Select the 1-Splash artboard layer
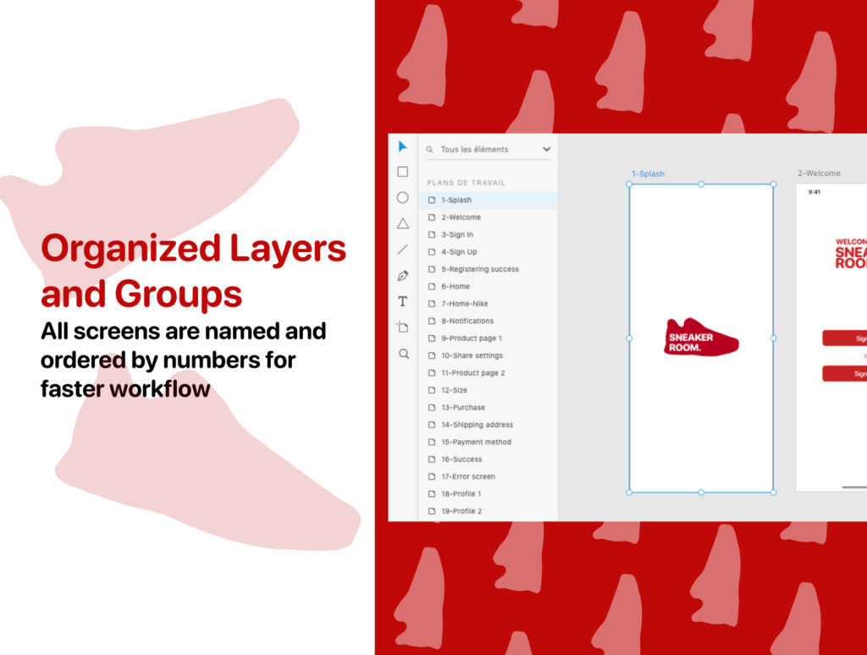Viewport: 867px width, 655px height. point(488,200)
